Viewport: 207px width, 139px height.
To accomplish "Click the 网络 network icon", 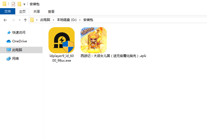I will [9, 59].
